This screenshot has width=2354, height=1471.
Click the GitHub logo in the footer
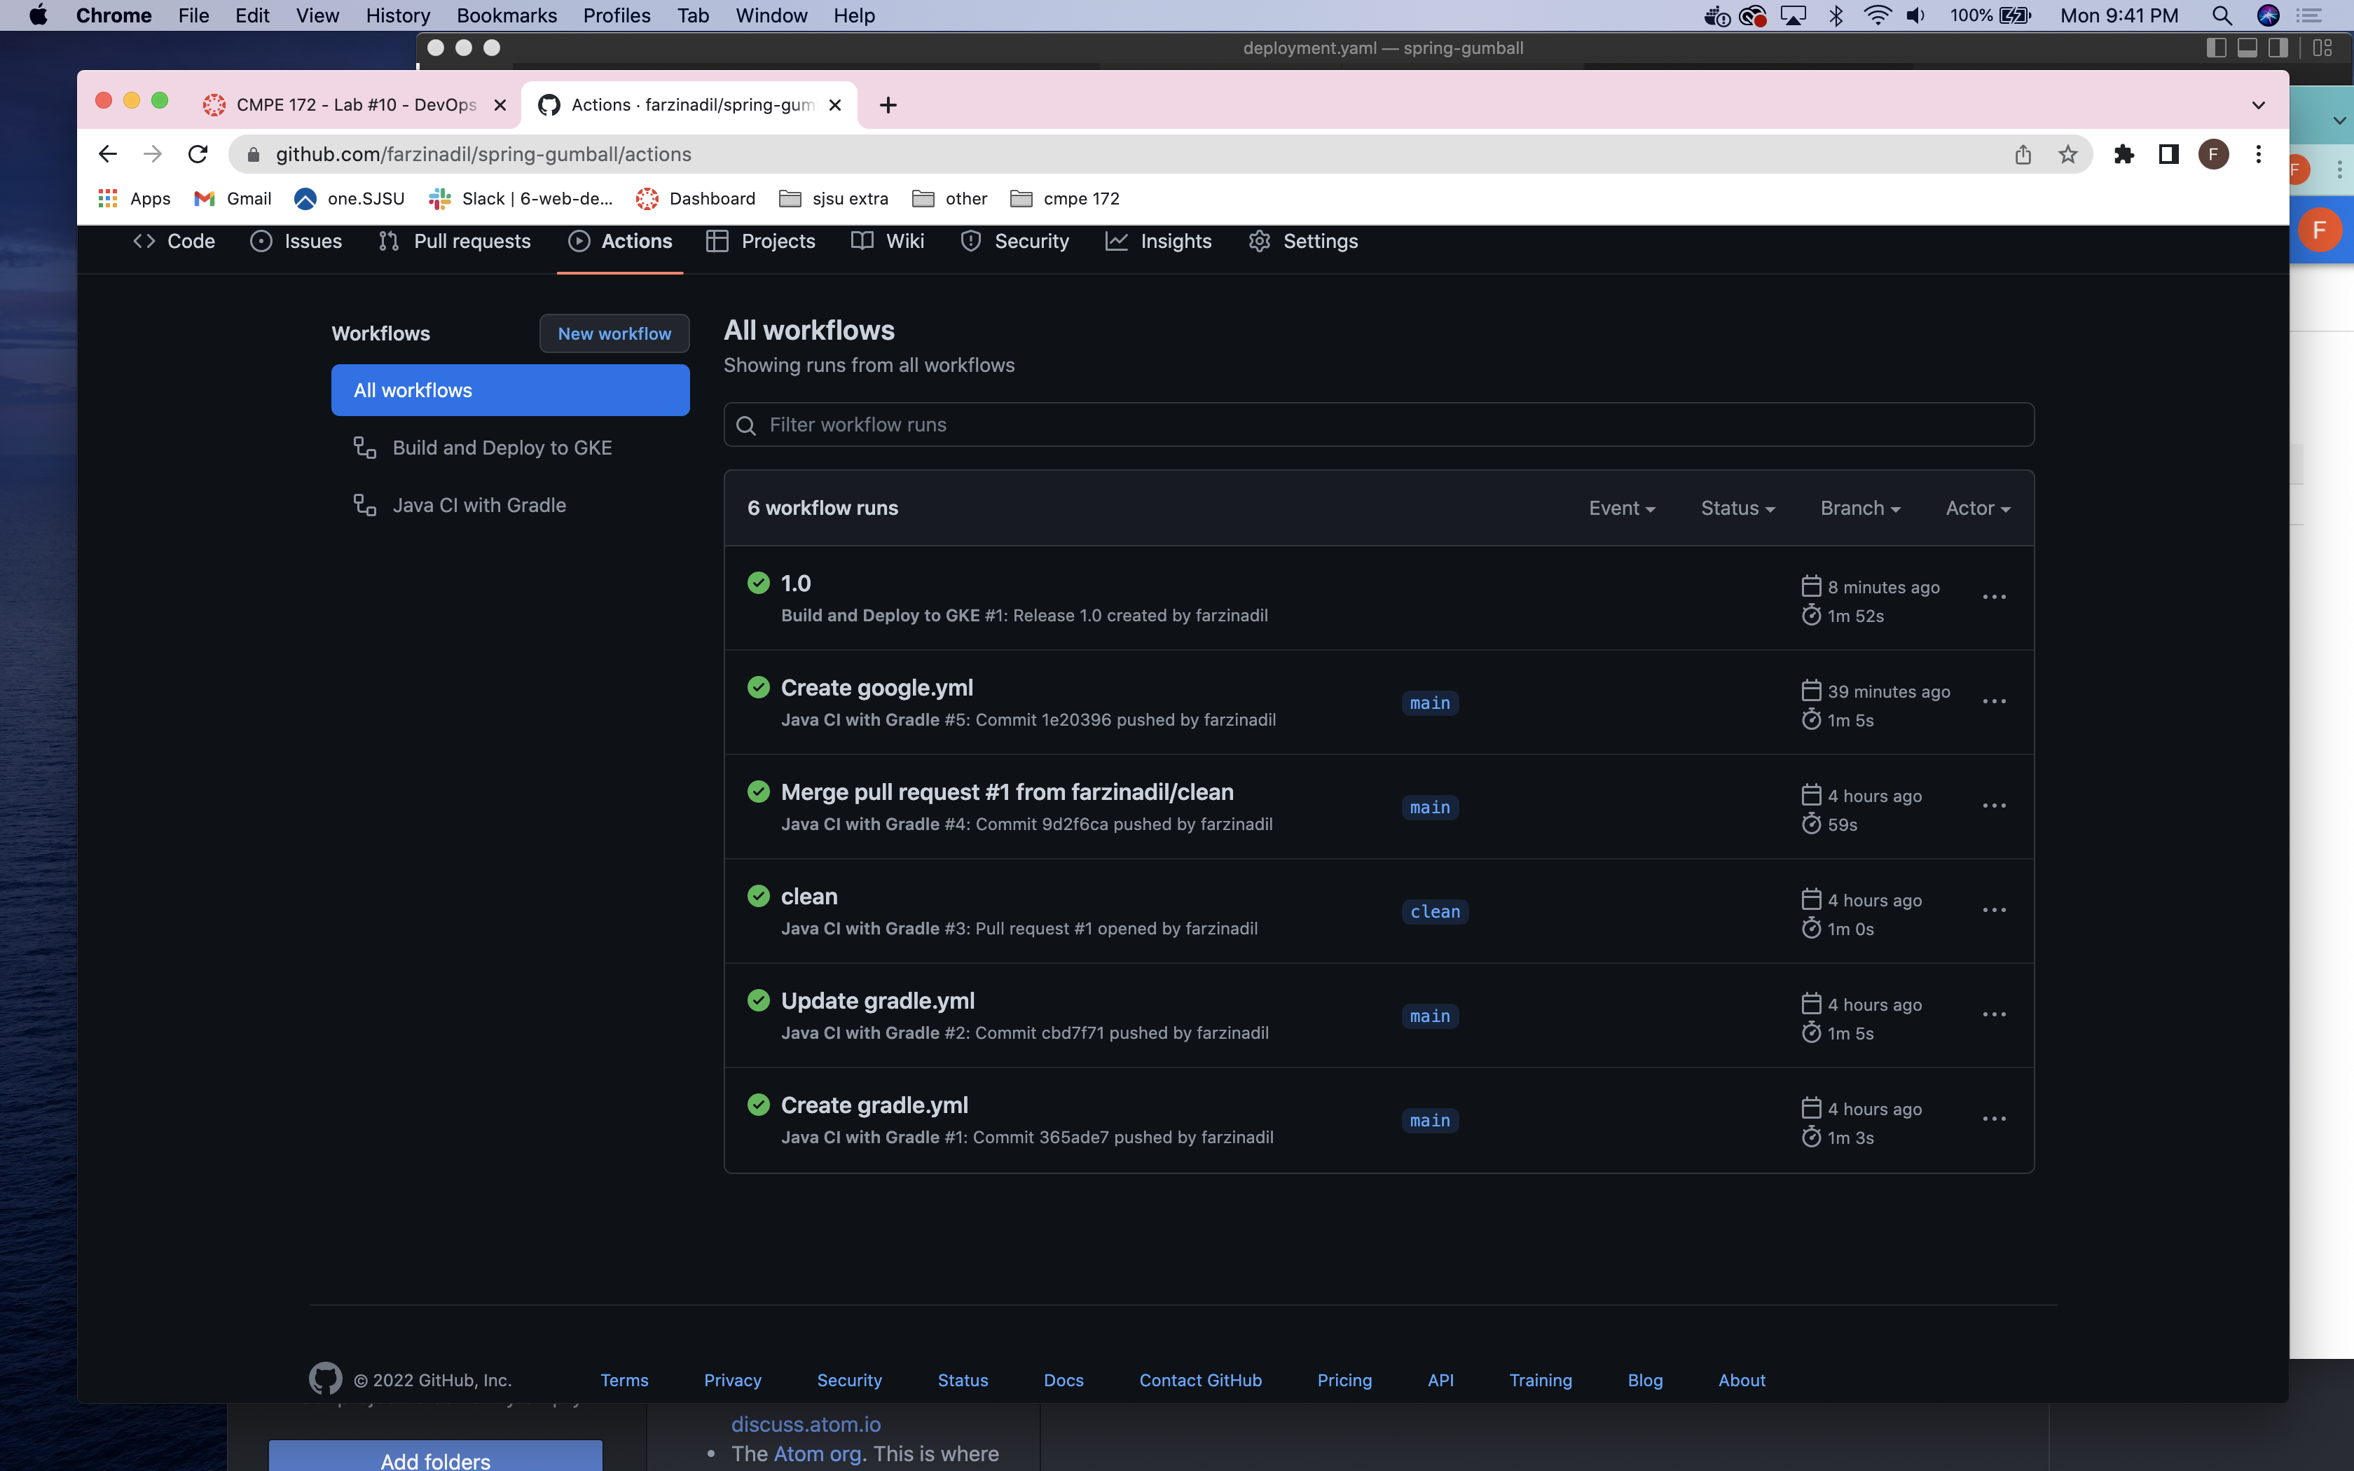325,1379
